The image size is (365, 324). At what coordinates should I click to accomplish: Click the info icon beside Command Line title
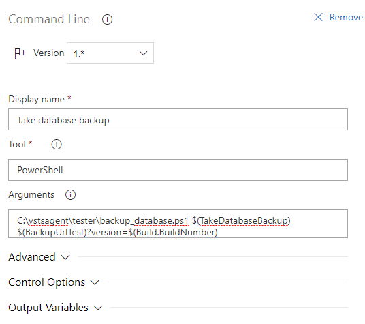coord(107,19)
